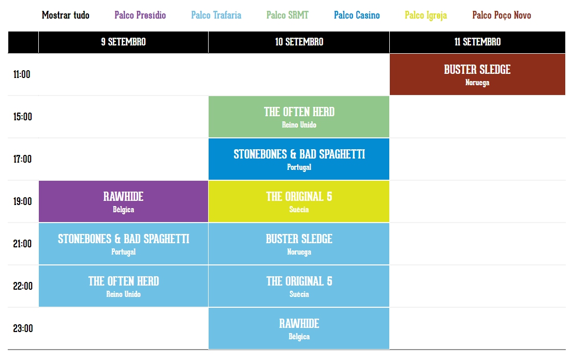Screen dimensions: 572x362
Task: Click the 11 Setembro column header
Action: pyautogui.click(x=477, y=42)
